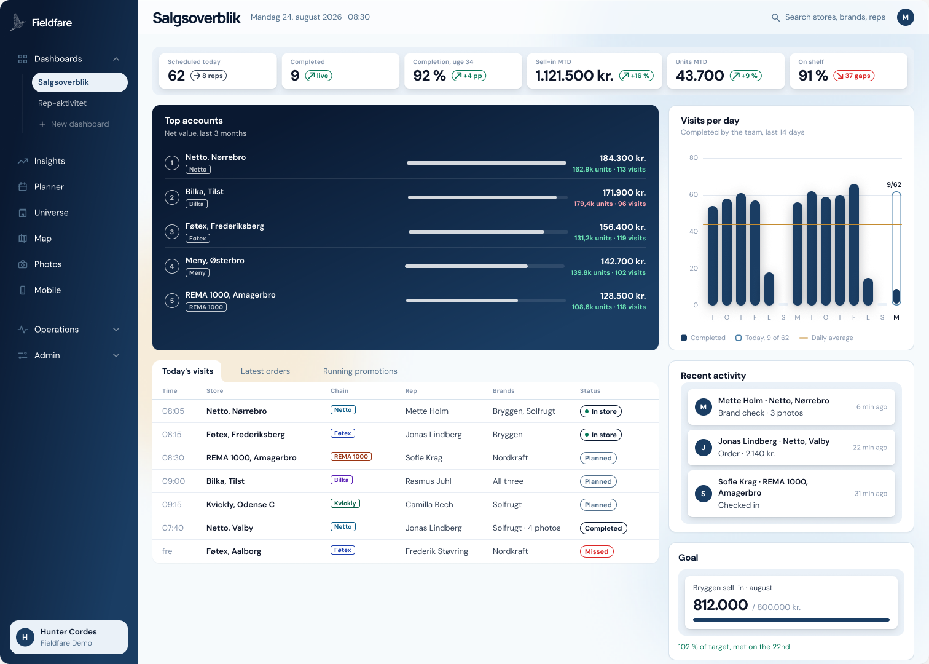Click the S avatar for Sofie Krag activity
The height and width of the screenshot is (664, 929).
[704, 494]
